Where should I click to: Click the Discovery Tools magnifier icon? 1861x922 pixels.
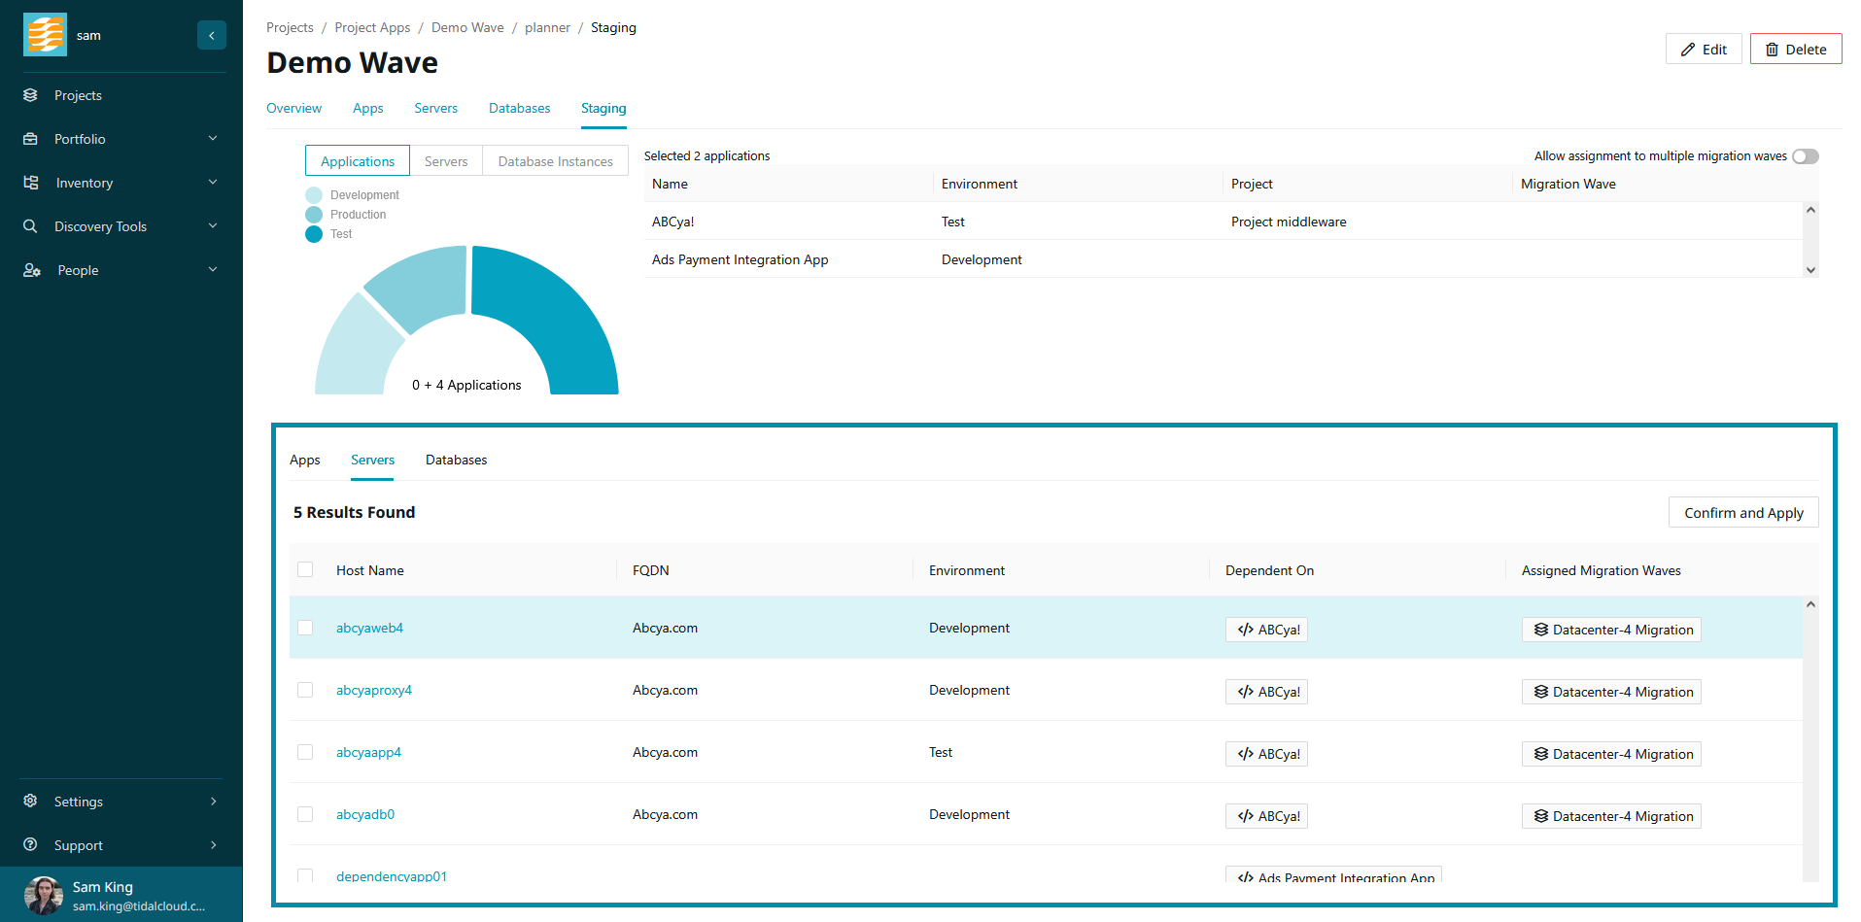click(30, 226)
